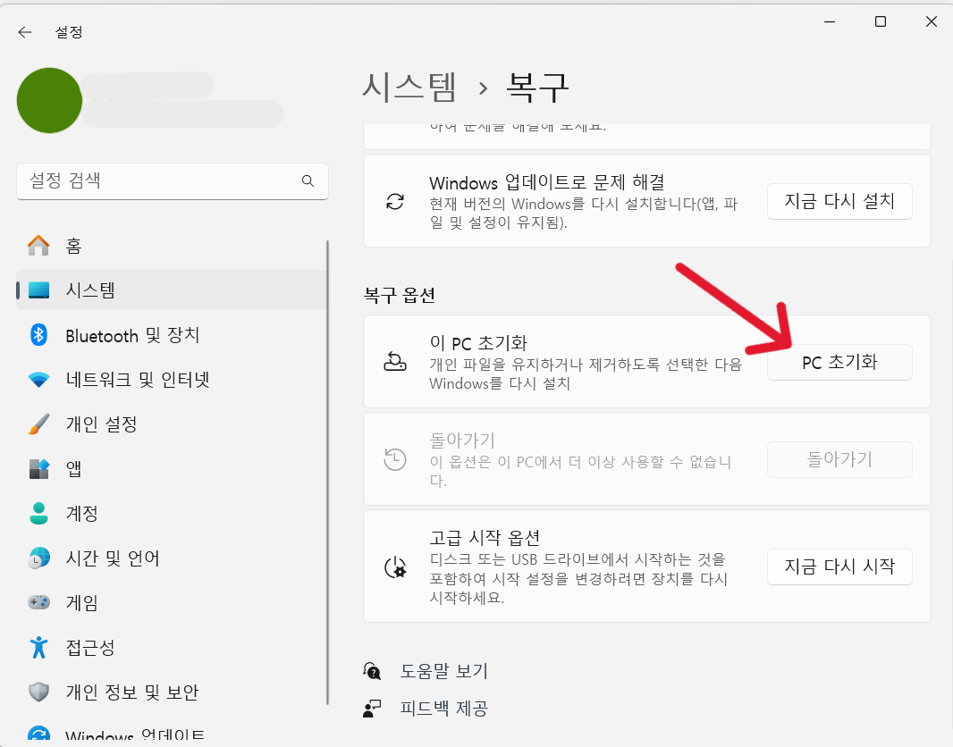Maximize the Settings window
The height and width of the screenshot is (747, 953).
pos(880,21)
